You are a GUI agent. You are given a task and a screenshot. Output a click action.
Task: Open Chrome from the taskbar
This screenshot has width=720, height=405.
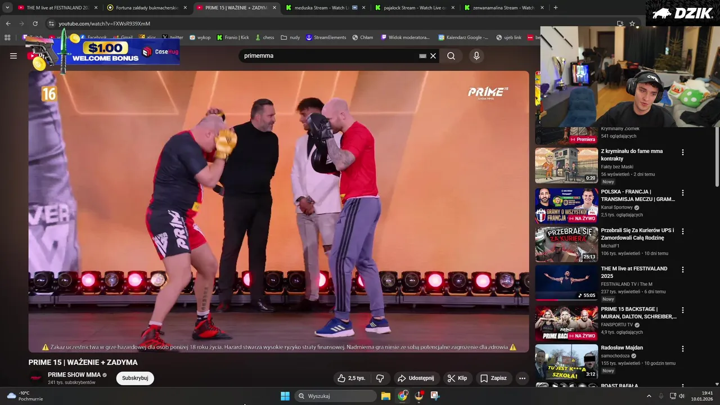point(402,396)
